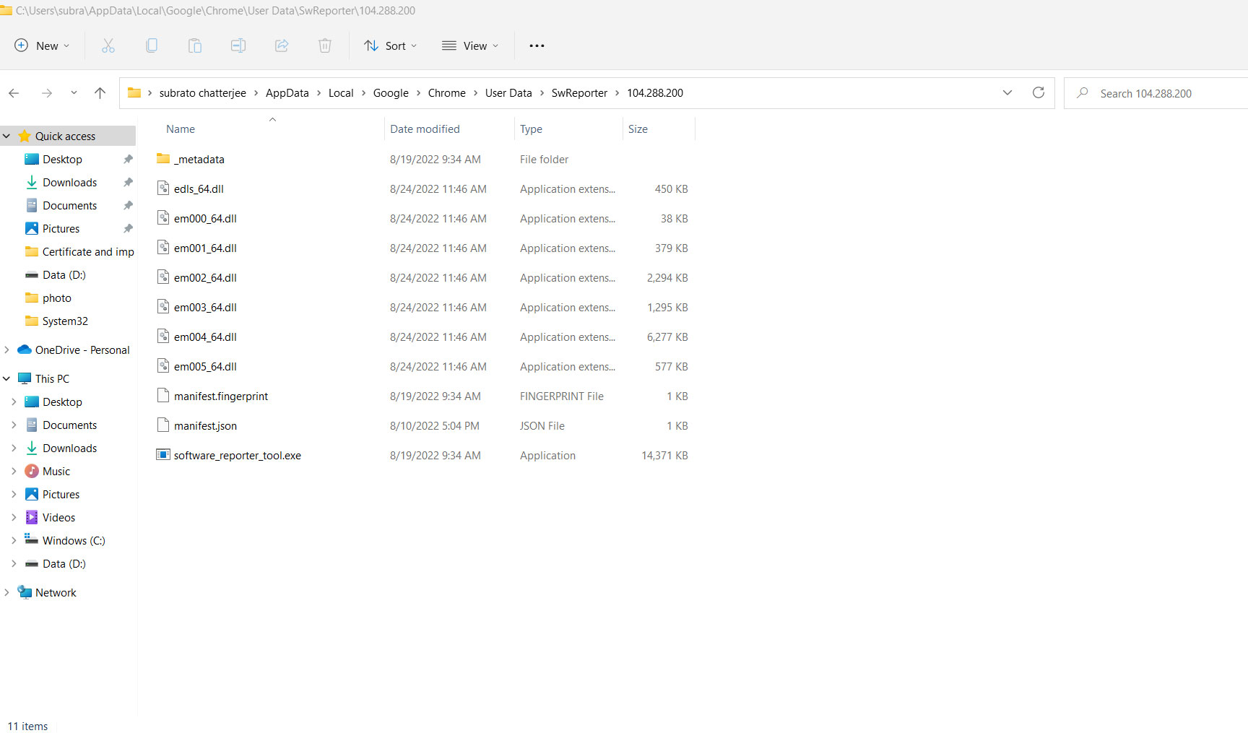Click the Copy icon in toolbar
Screen dimensions: 1248x733
(152, 45)
